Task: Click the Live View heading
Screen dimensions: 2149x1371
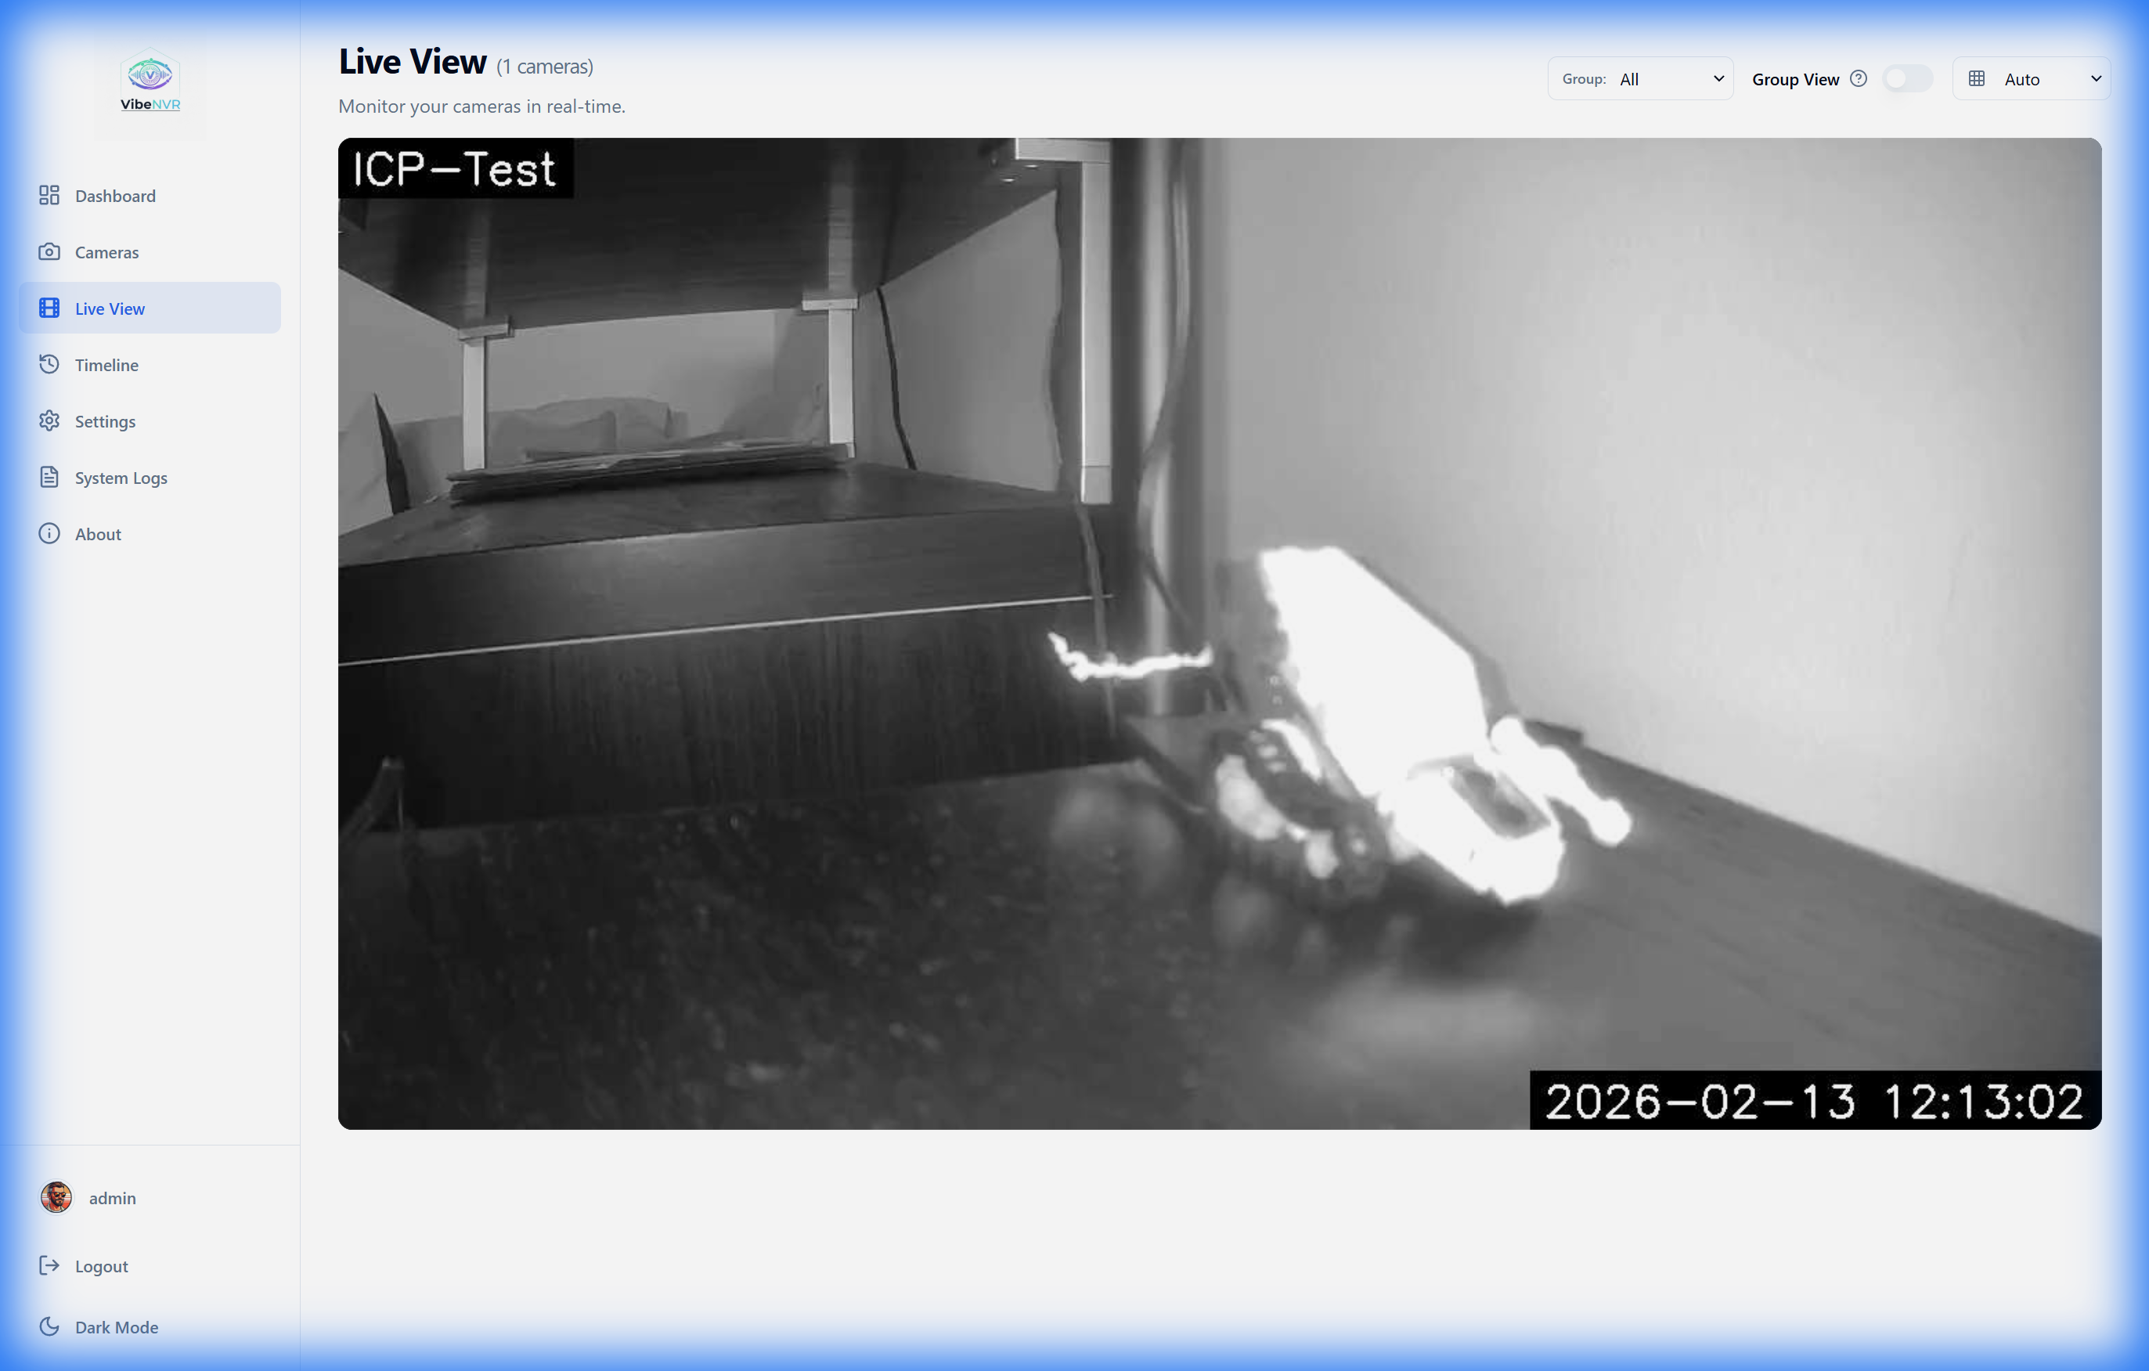Action: pos(412,61)
